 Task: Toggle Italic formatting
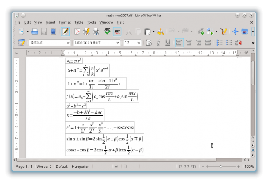tap(158, 43)
